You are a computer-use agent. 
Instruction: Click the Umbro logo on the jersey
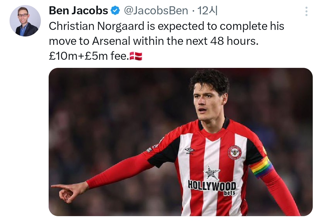pyautogui.click(x=189, y=150)
